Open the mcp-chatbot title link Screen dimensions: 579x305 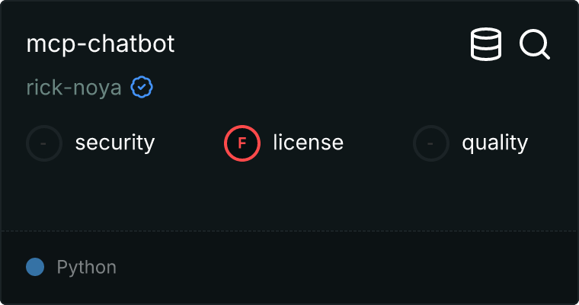101,44
